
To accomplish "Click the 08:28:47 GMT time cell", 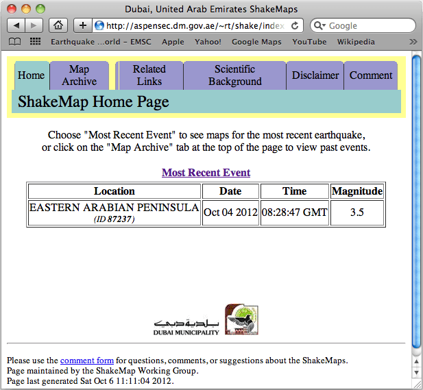I will [295, 212].
